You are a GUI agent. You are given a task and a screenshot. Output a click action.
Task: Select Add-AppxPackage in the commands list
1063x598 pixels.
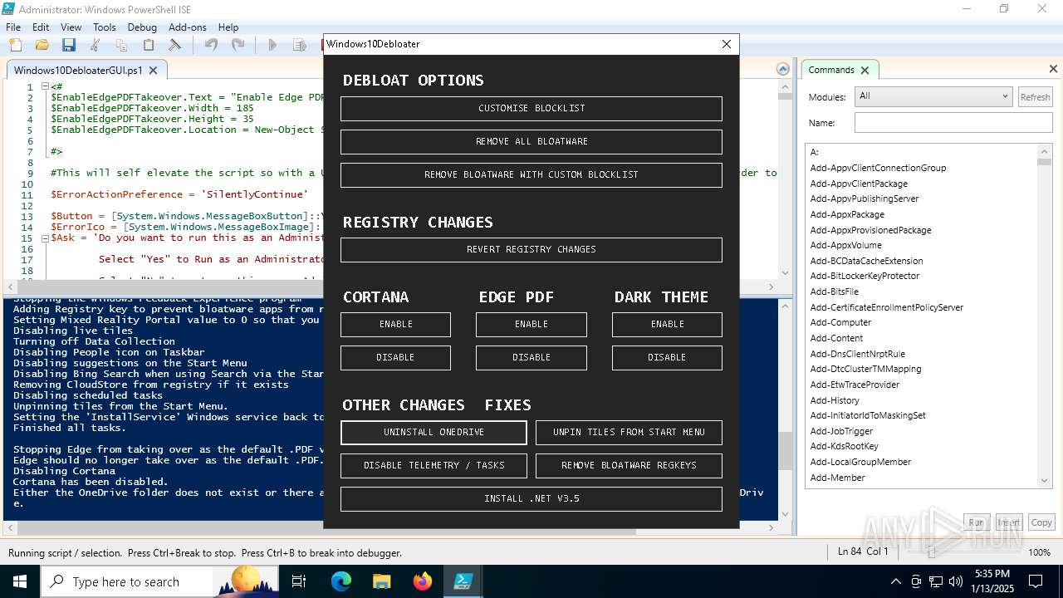click(847, 214)
